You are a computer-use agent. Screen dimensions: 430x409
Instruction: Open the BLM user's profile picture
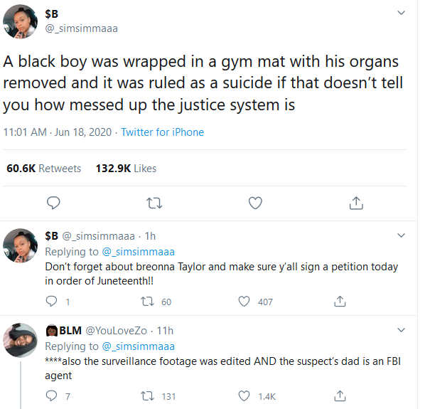coord(21,340)
